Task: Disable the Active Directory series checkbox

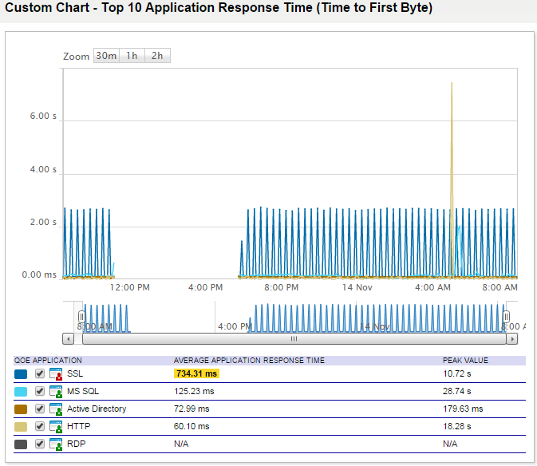Action: (40, 409)
